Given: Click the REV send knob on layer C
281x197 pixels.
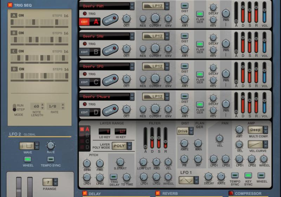Looking at the screenshot, I should 213,80.
